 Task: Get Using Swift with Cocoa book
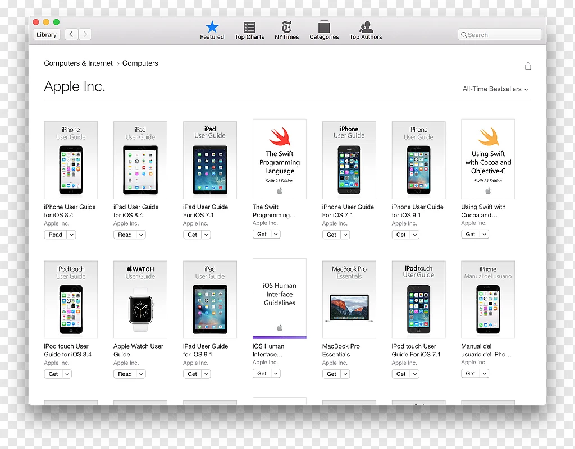[470, 234]
